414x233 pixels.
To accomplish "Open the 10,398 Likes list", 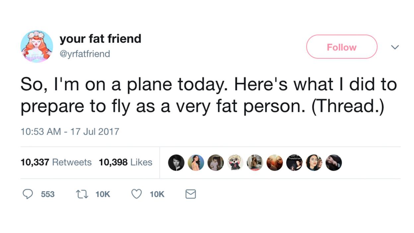I will click(125, 162).
